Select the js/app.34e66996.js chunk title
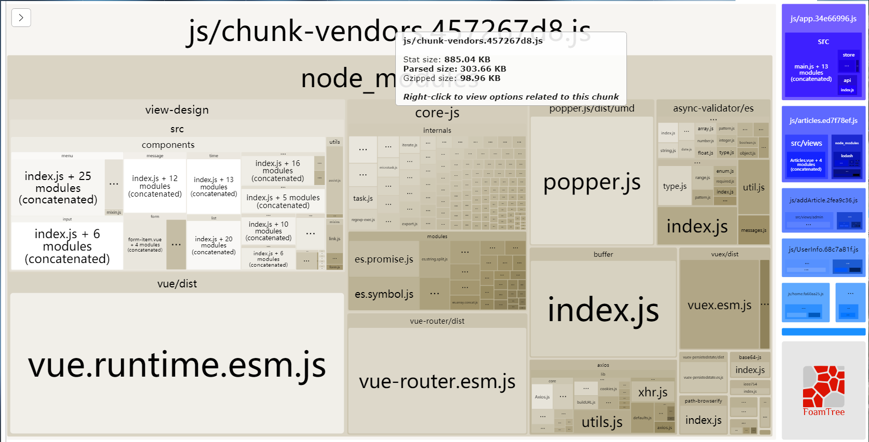Screen dimensions: 869x442 coord(823,19)
